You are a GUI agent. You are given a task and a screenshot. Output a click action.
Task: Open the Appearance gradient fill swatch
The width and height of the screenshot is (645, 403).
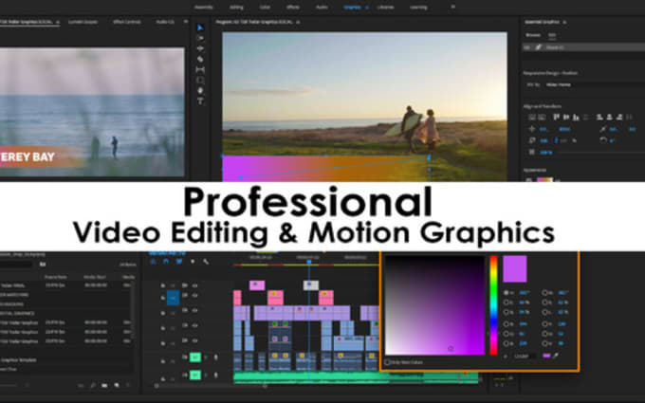(544, 180)
